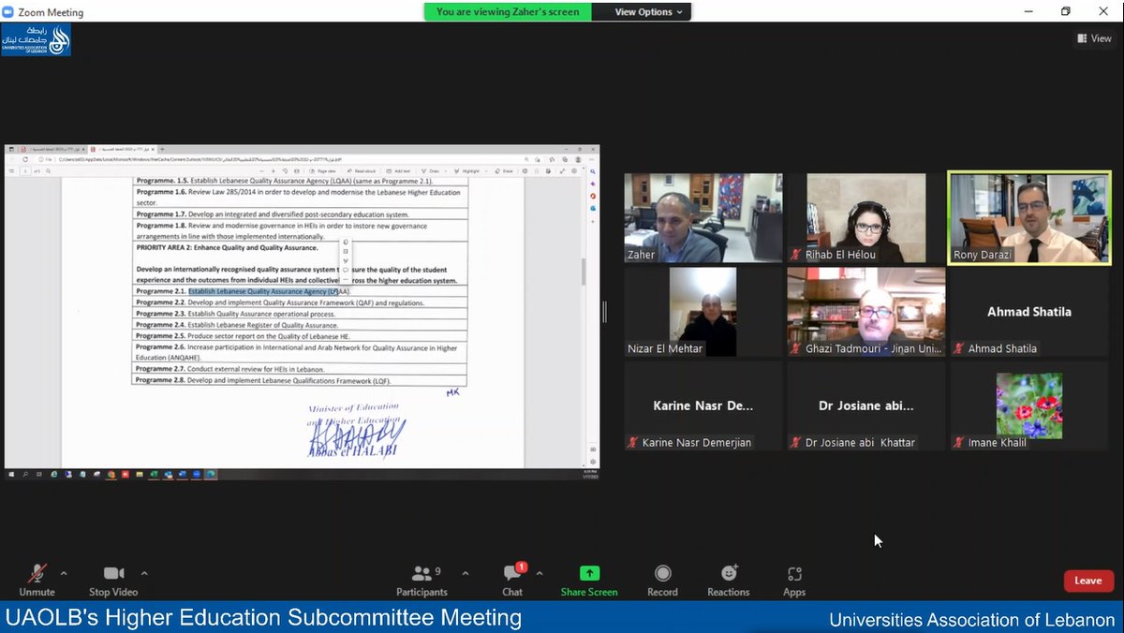The height and width of the screenshot is (633, 1124).
Task: Select Imane Khalil's flower picture tile
Action: pyautogui.click(x=1029, y=405)
